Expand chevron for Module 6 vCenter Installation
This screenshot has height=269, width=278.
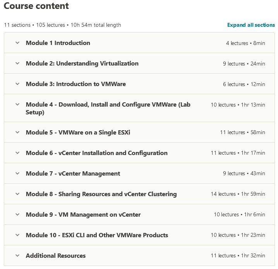[17, 153]
